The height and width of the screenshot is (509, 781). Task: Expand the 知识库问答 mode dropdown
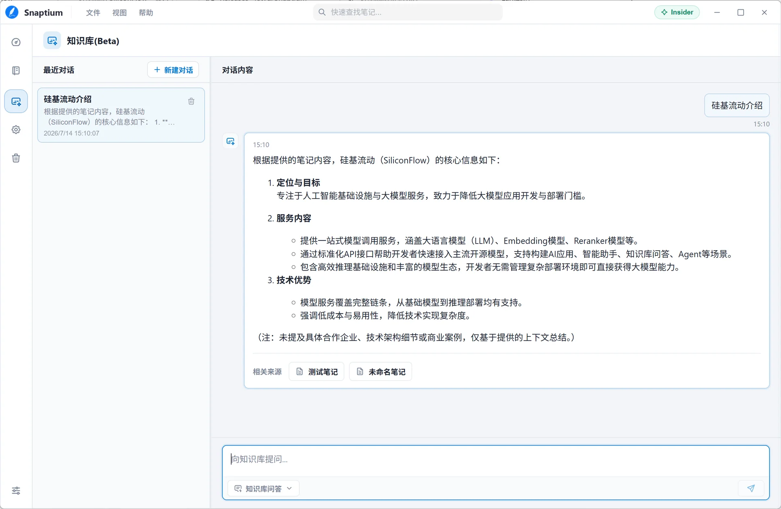coord(264,488)
